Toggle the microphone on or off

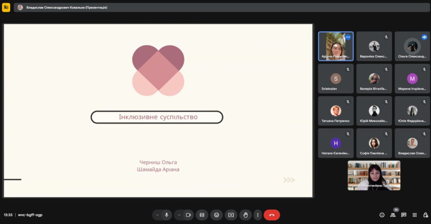167,215
